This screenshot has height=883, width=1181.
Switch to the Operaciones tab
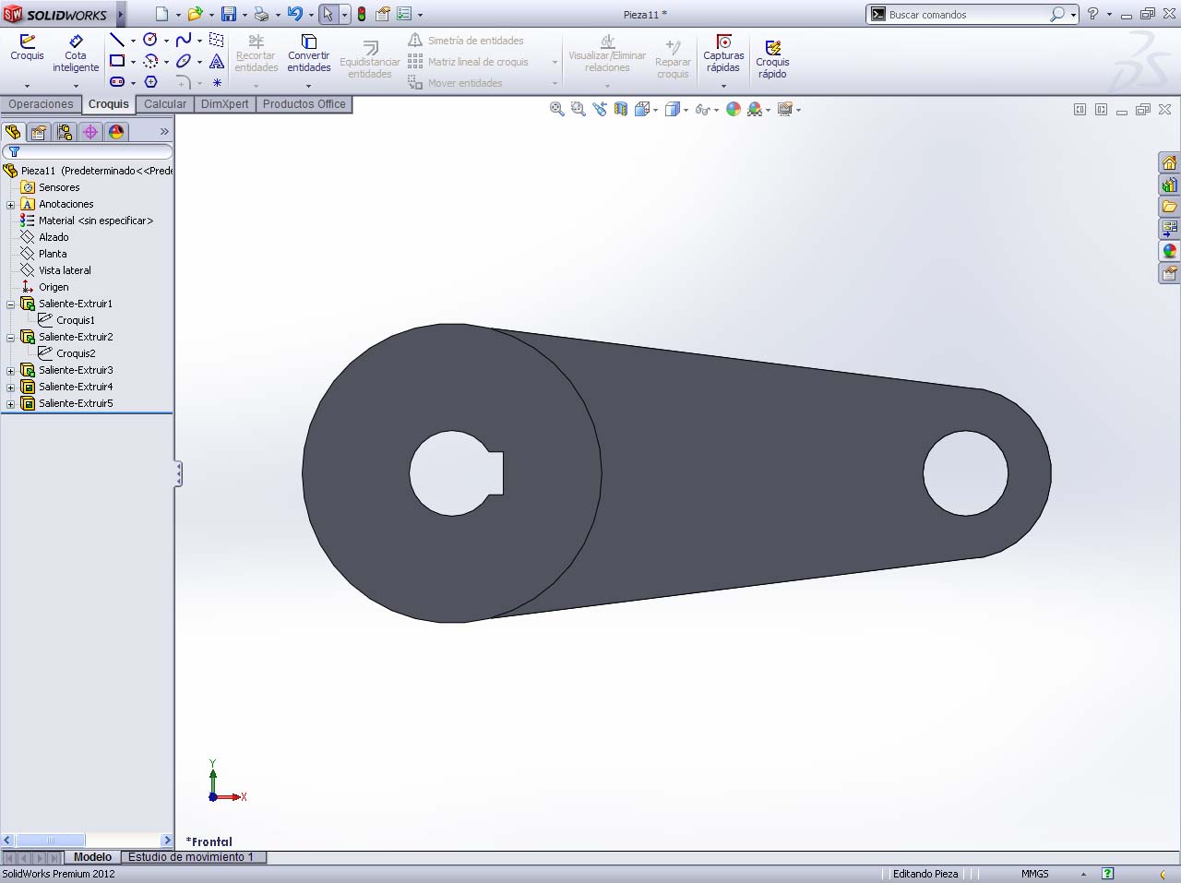click(41, 104)
